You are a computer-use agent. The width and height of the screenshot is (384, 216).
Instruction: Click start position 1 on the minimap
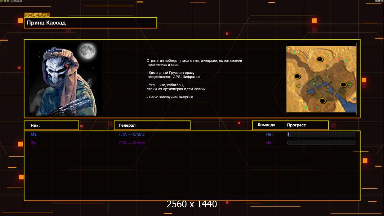tap(320, 59)
